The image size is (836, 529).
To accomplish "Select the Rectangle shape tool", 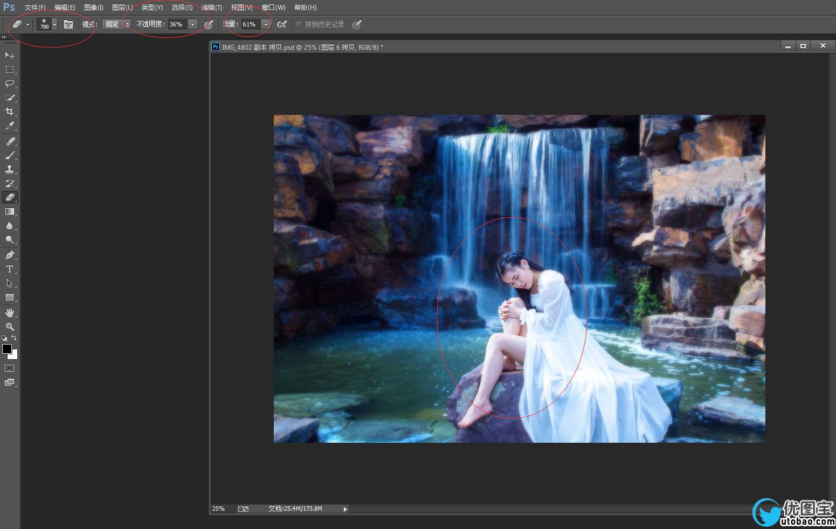I will [10, 297].
